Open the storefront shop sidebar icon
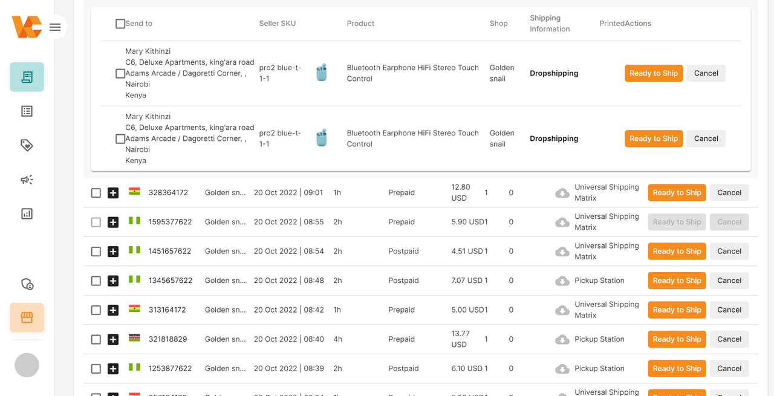 coord(27,317)
